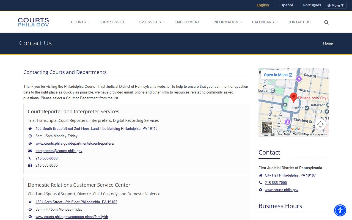Open the 100 South Broad Street address link
The width and height of the screenshot is (352, 220).
[x=97, y=129]
